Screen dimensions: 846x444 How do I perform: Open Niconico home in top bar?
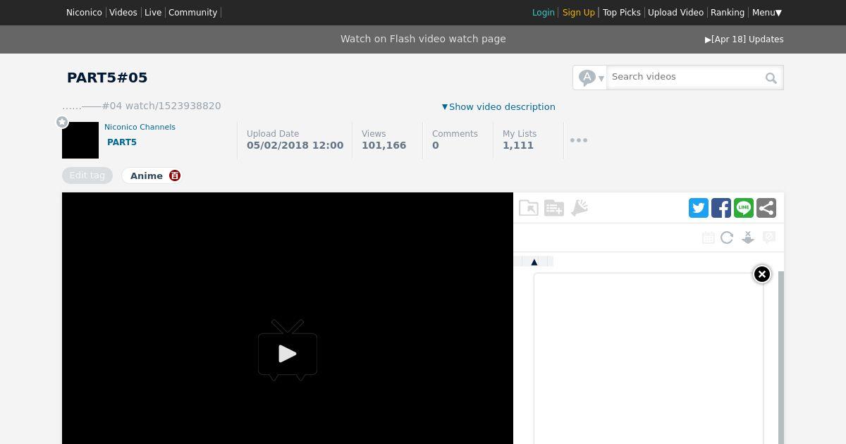pos(84,13)
